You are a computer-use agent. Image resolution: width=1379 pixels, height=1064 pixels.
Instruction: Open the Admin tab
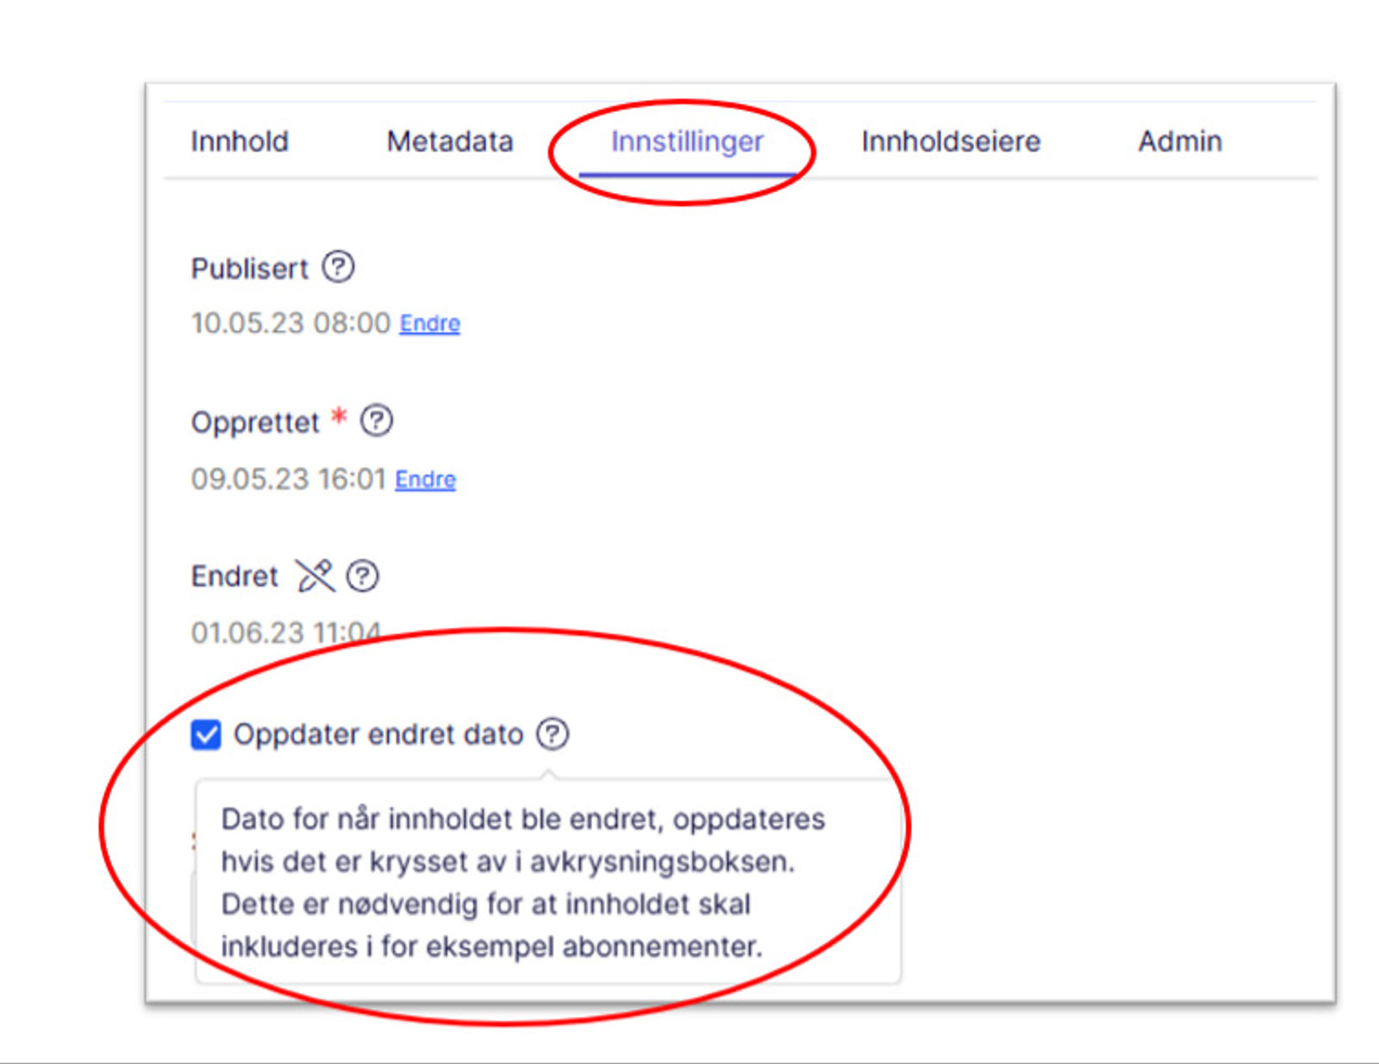coord(1179,141)
